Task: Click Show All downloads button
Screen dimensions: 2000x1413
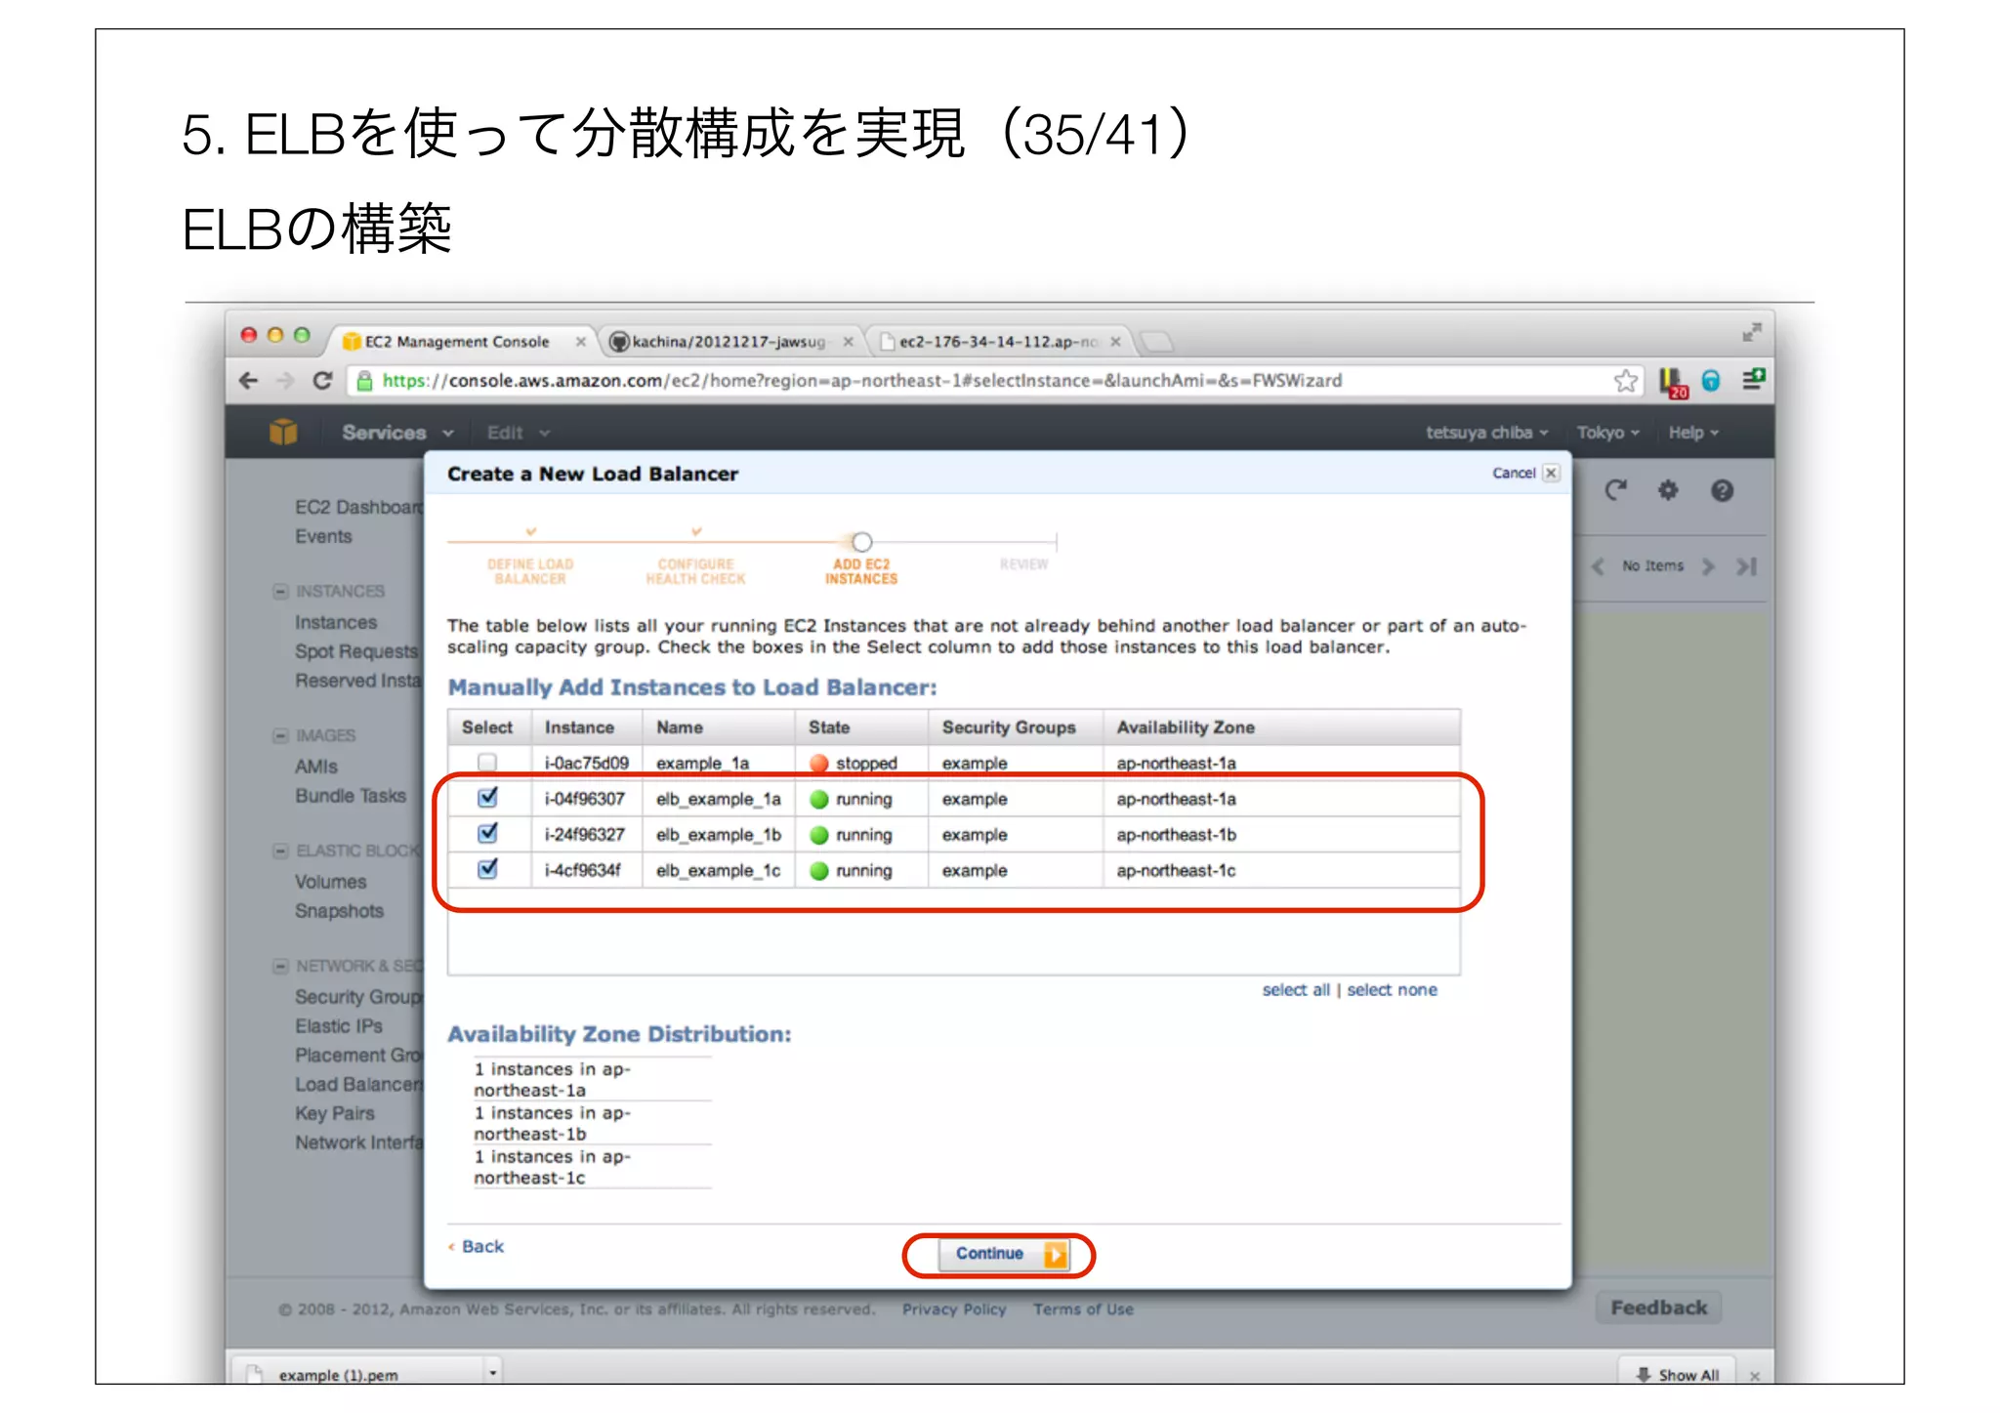Action: coord(1677,1374)
